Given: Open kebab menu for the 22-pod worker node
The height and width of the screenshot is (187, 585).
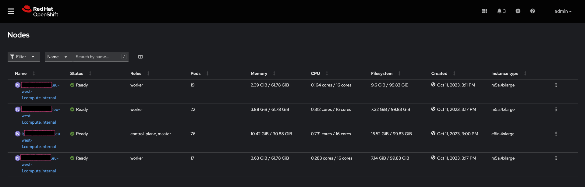Looking at the screenshot, I should point(556,109).
